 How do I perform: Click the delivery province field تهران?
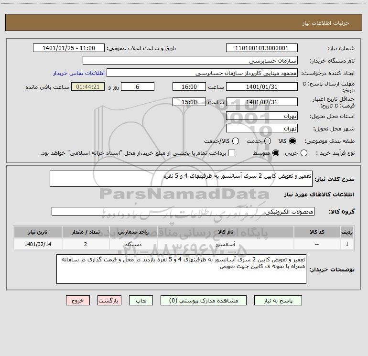click(262, 116)
